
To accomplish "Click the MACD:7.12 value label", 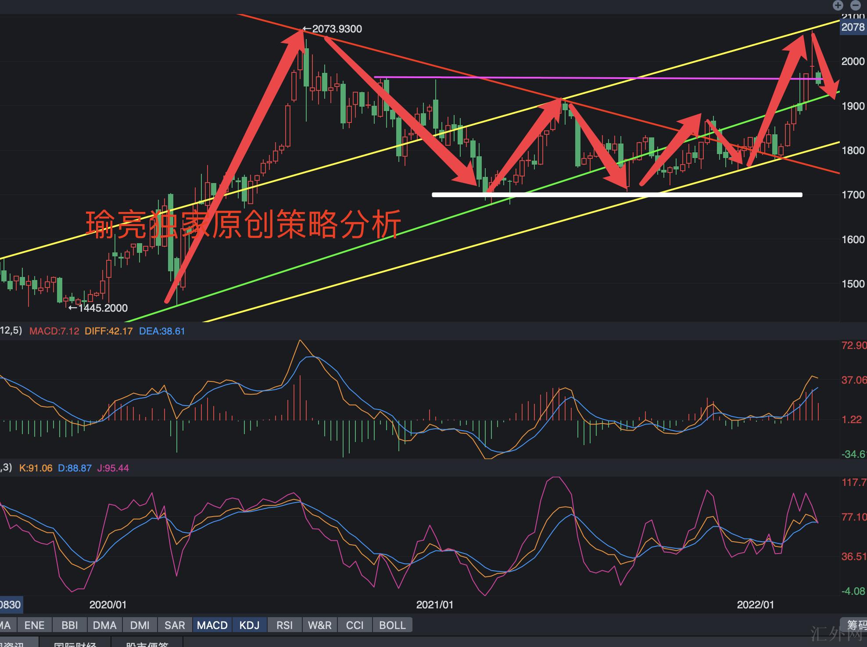I will click(x=54, y=331).
